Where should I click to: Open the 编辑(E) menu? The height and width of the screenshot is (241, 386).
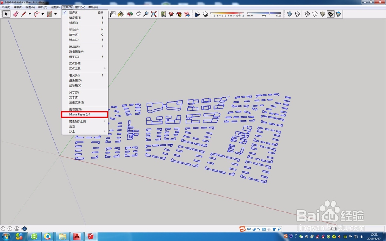click(18, 7)
